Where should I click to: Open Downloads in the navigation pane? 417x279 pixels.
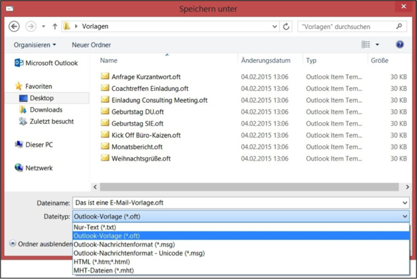40,110
